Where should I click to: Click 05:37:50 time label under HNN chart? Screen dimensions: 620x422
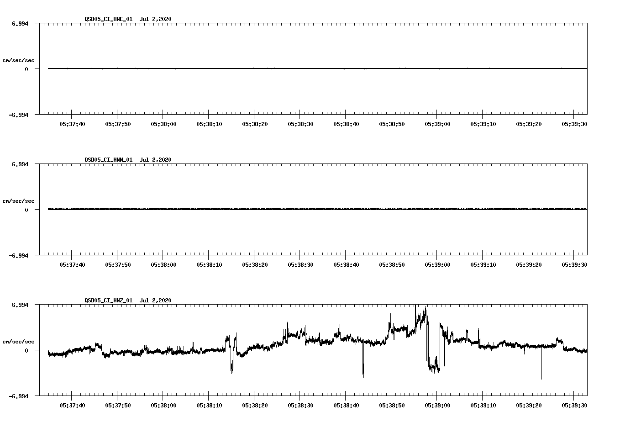118,265
